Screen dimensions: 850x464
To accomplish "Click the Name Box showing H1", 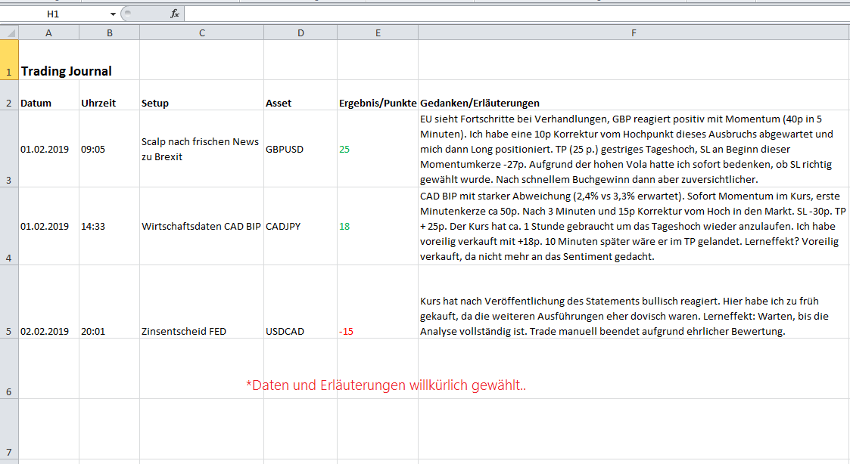I will (57, 13).
